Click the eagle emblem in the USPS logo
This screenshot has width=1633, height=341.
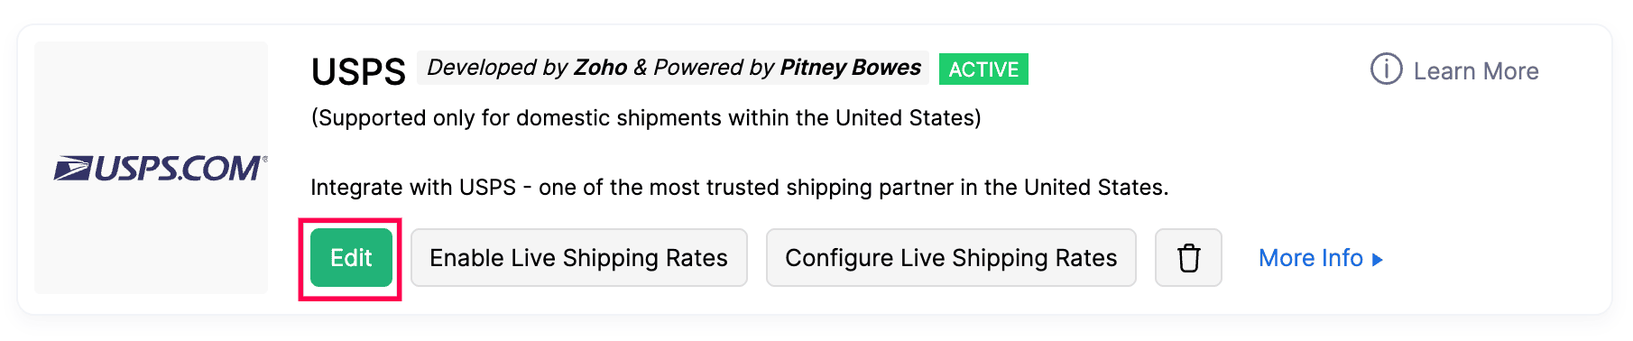point(72,168)
